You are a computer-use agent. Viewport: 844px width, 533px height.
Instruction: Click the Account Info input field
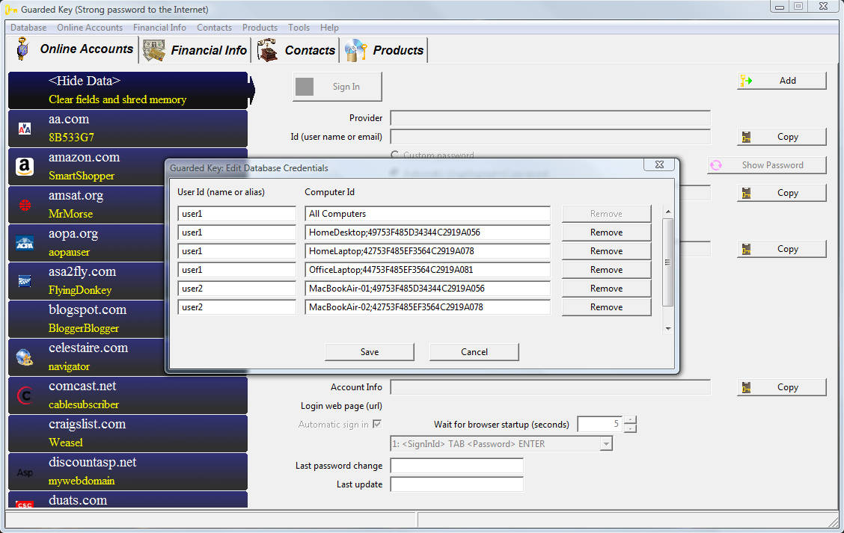coord(550,387)
